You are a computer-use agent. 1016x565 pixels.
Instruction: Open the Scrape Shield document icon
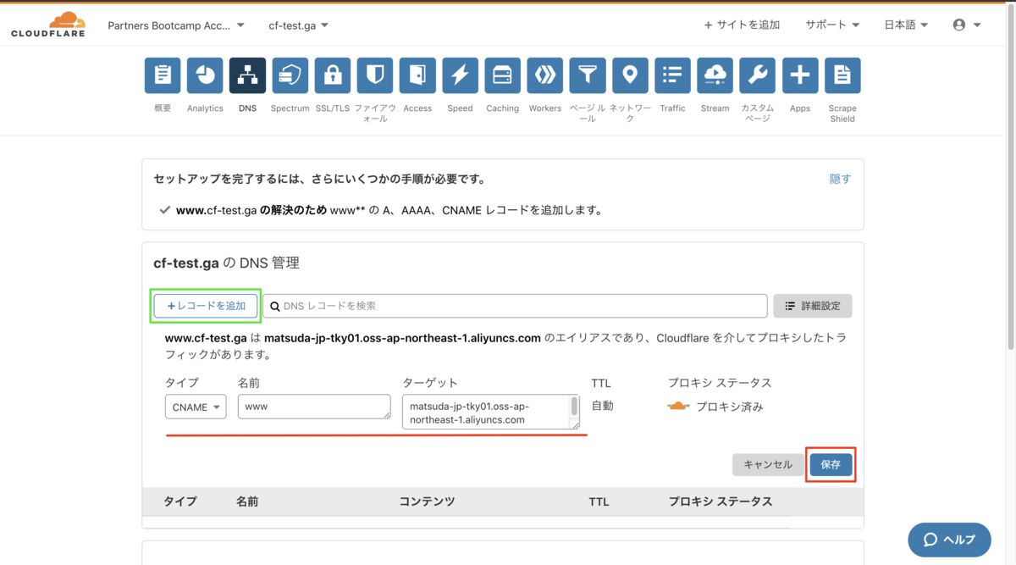(x=842, y=75)
